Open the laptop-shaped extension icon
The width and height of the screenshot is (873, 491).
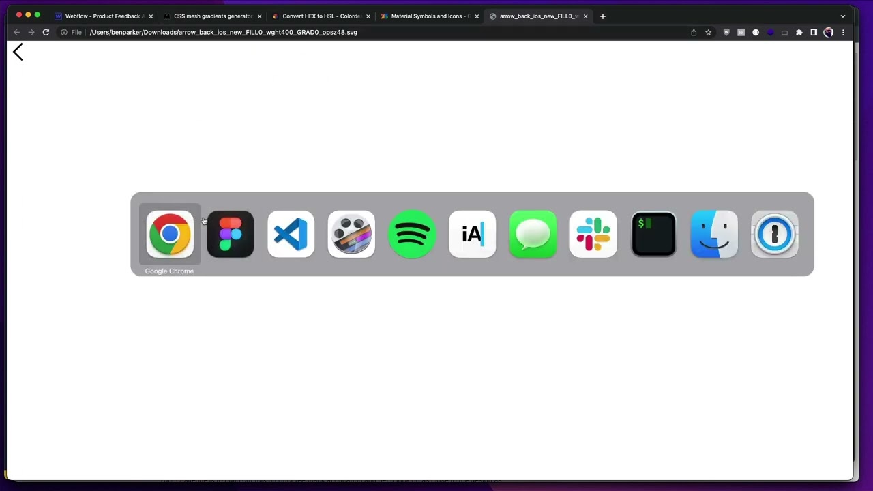point(784,32)
